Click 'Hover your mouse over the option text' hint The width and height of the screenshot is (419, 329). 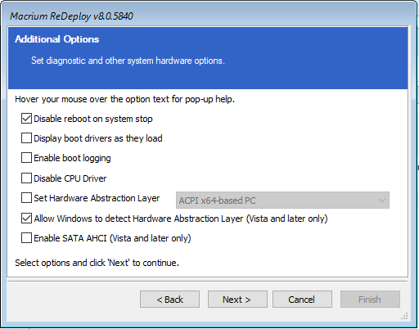point(125,99)
